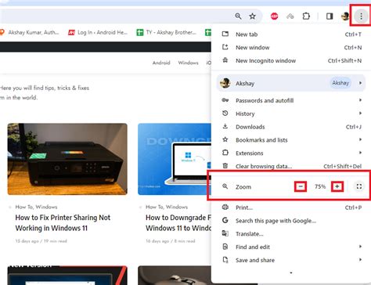
Task: Expand Find and edit submenu
Action: point(291,247)
